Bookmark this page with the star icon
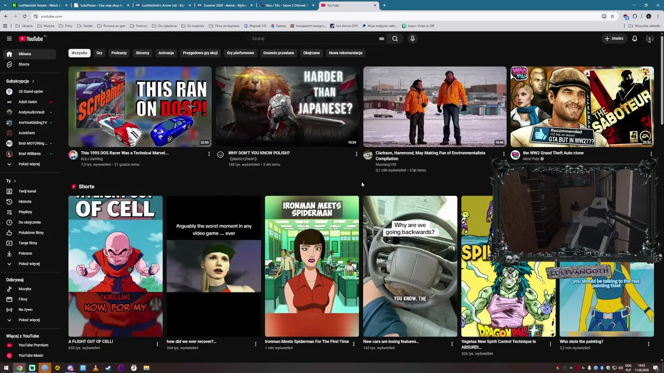 coord(612,16)
